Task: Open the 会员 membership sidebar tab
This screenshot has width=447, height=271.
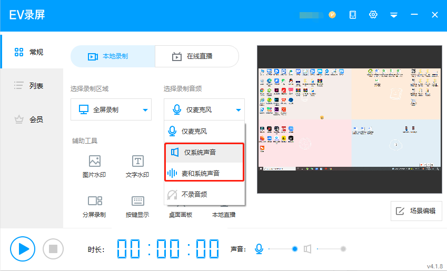Action: click(x=32, y=119)
